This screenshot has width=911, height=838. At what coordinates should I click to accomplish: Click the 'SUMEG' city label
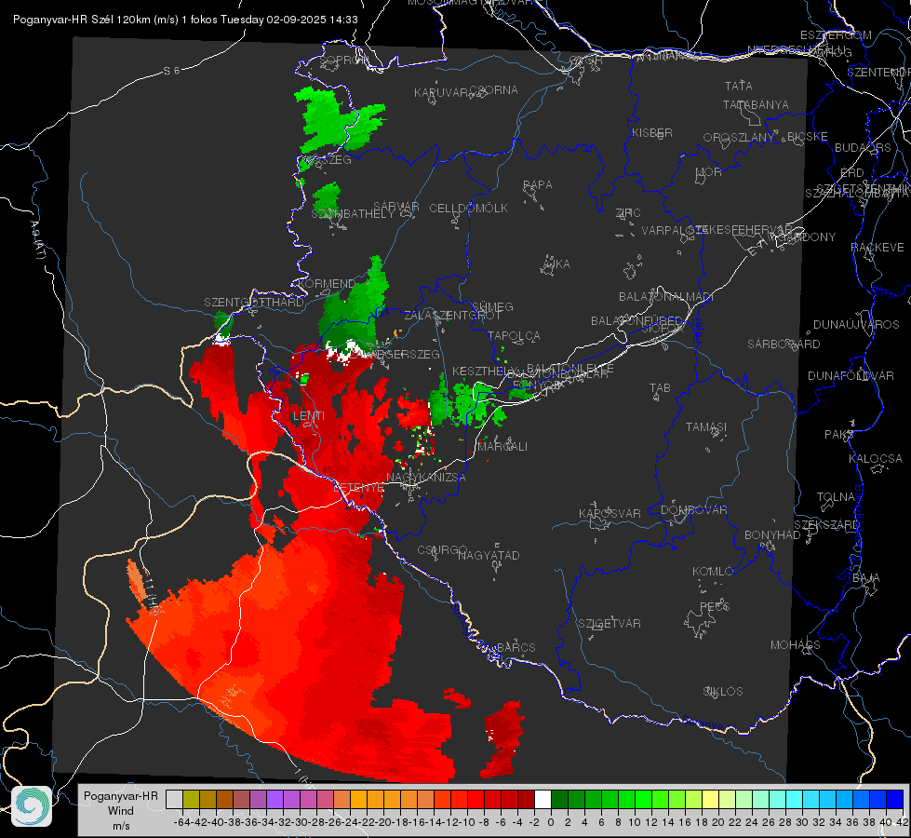[492, 307]
